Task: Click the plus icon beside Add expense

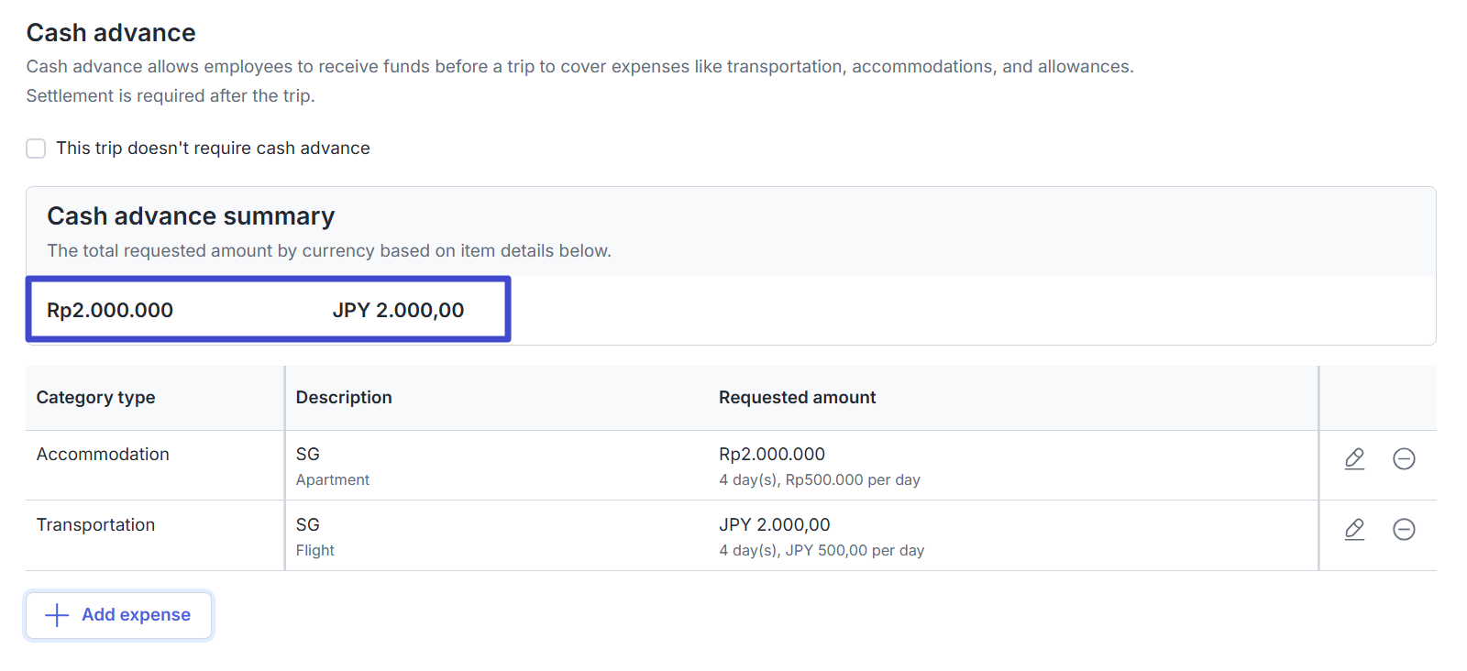Action: coord(57,615)
